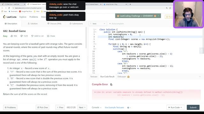
Task: Open the Java language dropdown
Action: [x=98, y=24]
